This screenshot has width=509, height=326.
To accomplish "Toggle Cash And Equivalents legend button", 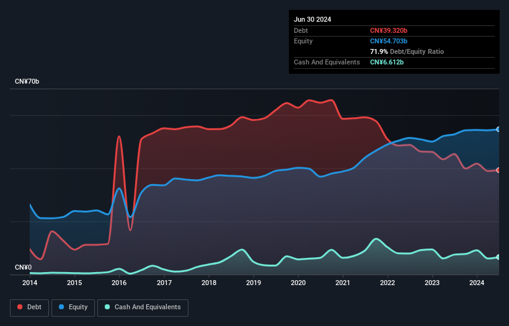I will point(143,307).
